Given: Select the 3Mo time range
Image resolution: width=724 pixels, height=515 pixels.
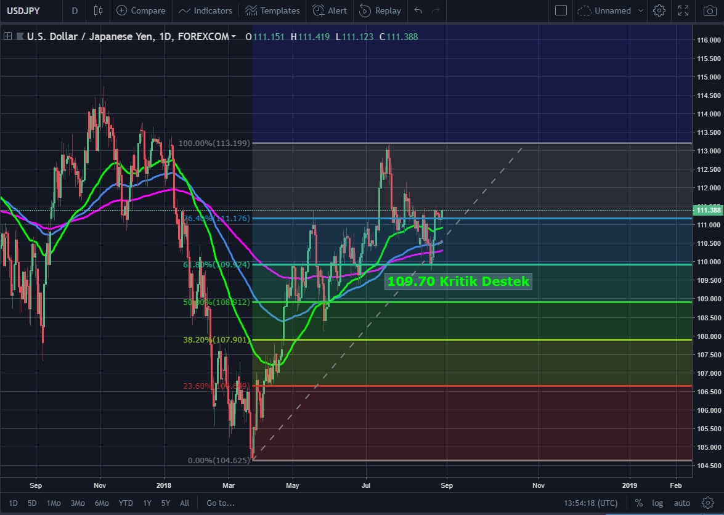Looking at the screenshot, I should [x=78, y=503].
